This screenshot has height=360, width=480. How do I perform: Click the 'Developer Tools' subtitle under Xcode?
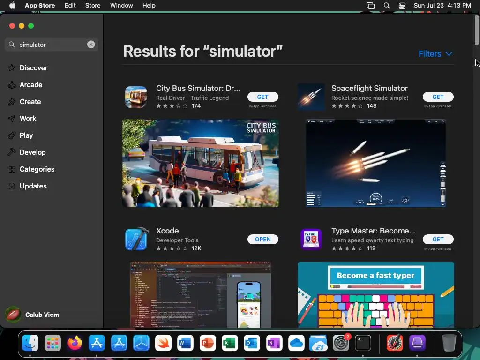tap(177, 240)
